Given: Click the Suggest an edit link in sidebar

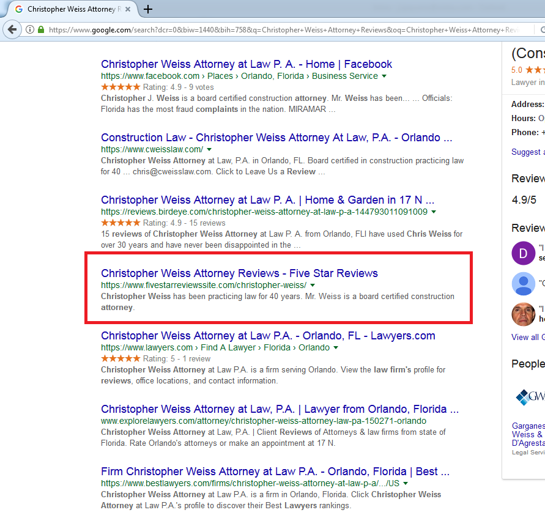Looking at the screenshot, I should [528, 152].
